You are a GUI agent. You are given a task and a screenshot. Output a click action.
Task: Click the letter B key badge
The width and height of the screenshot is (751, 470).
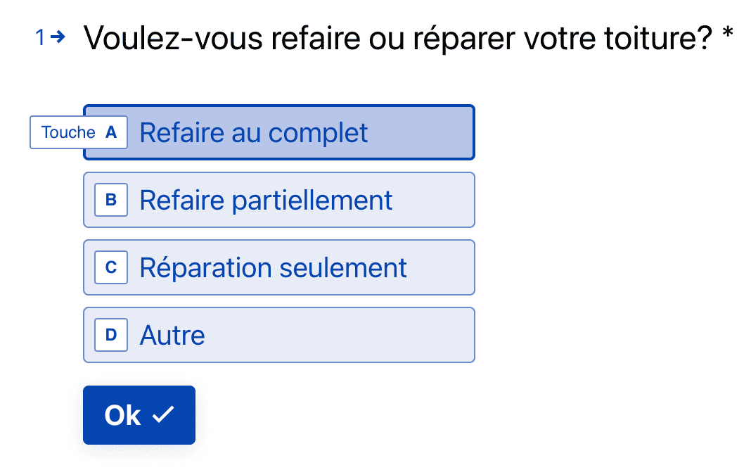tap(111, 200)
